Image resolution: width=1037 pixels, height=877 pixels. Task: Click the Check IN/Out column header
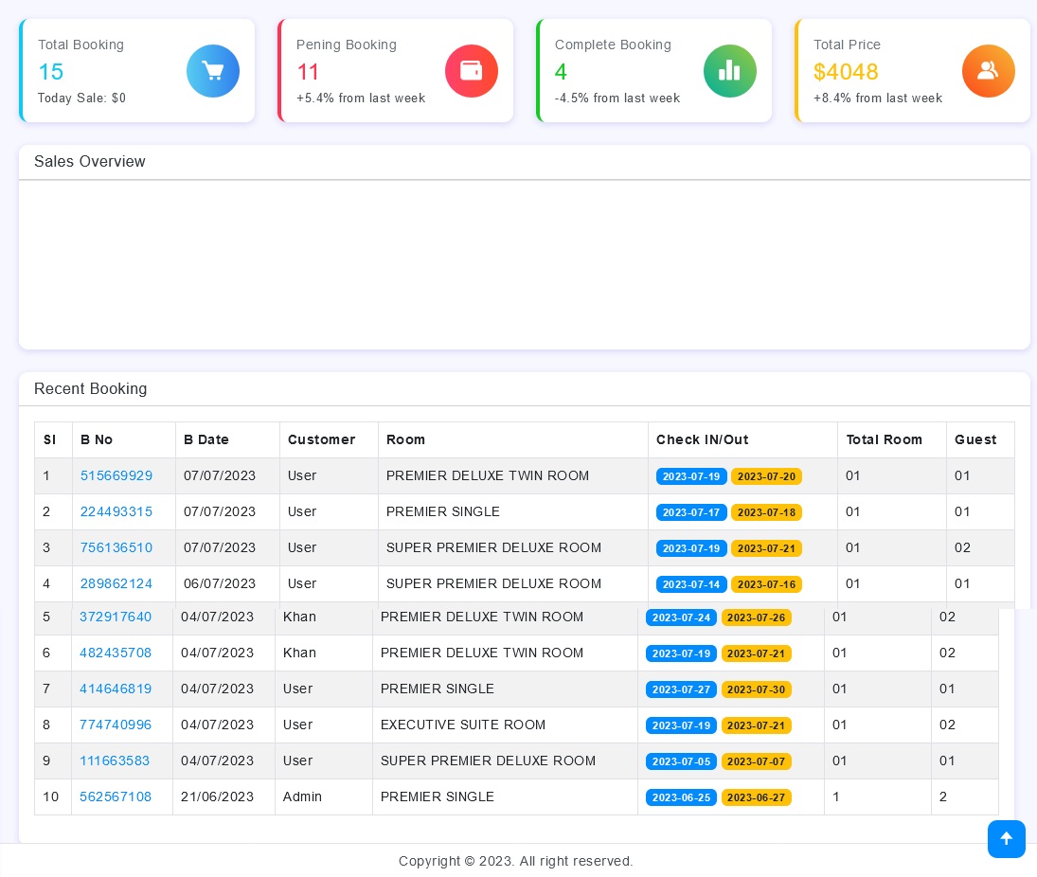pyautogui.click(x=702, y=439)
